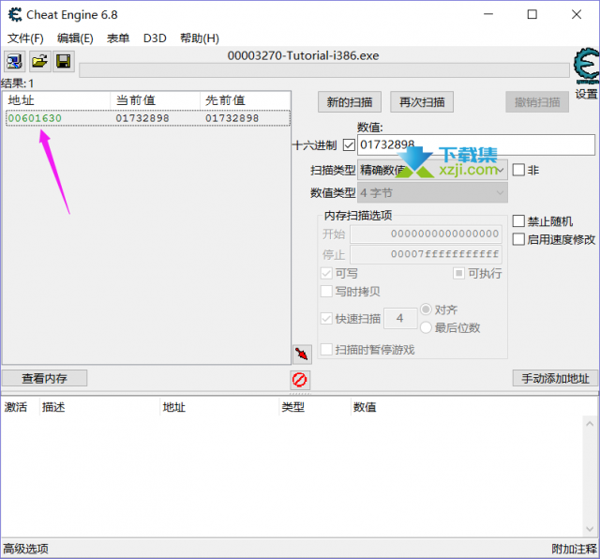Toggle the 扫描时暂停游戏 checkbox
This screenshot has height=559, width=600.
tap(326, 349)
